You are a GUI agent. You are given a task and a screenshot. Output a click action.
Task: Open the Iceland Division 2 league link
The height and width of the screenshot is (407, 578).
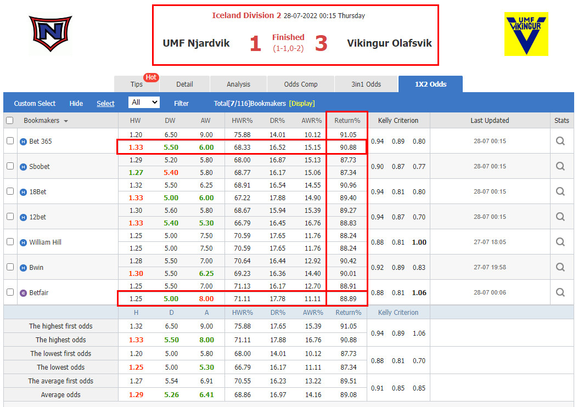246,15
